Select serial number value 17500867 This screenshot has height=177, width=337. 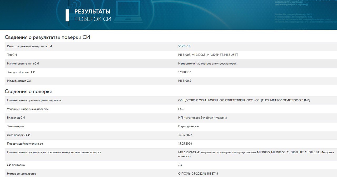184,72
